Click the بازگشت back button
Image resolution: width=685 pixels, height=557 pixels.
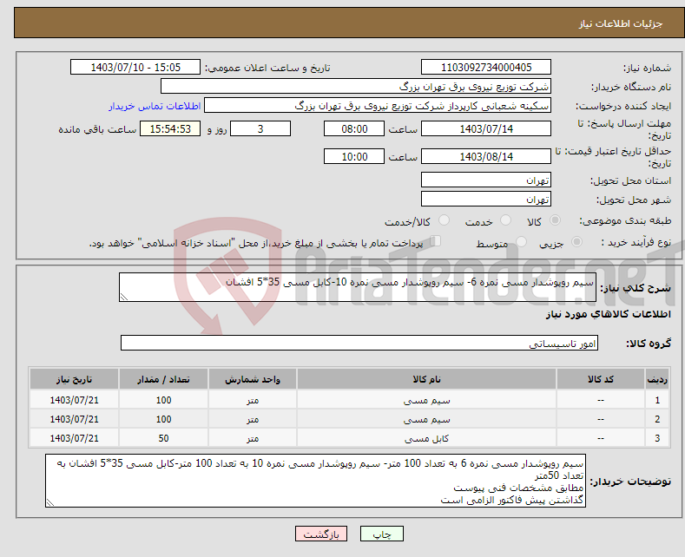[x=321, y=534]
